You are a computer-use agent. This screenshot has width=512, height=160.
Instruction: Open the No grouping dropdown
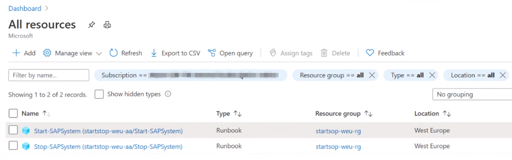[x=472, y=94]
